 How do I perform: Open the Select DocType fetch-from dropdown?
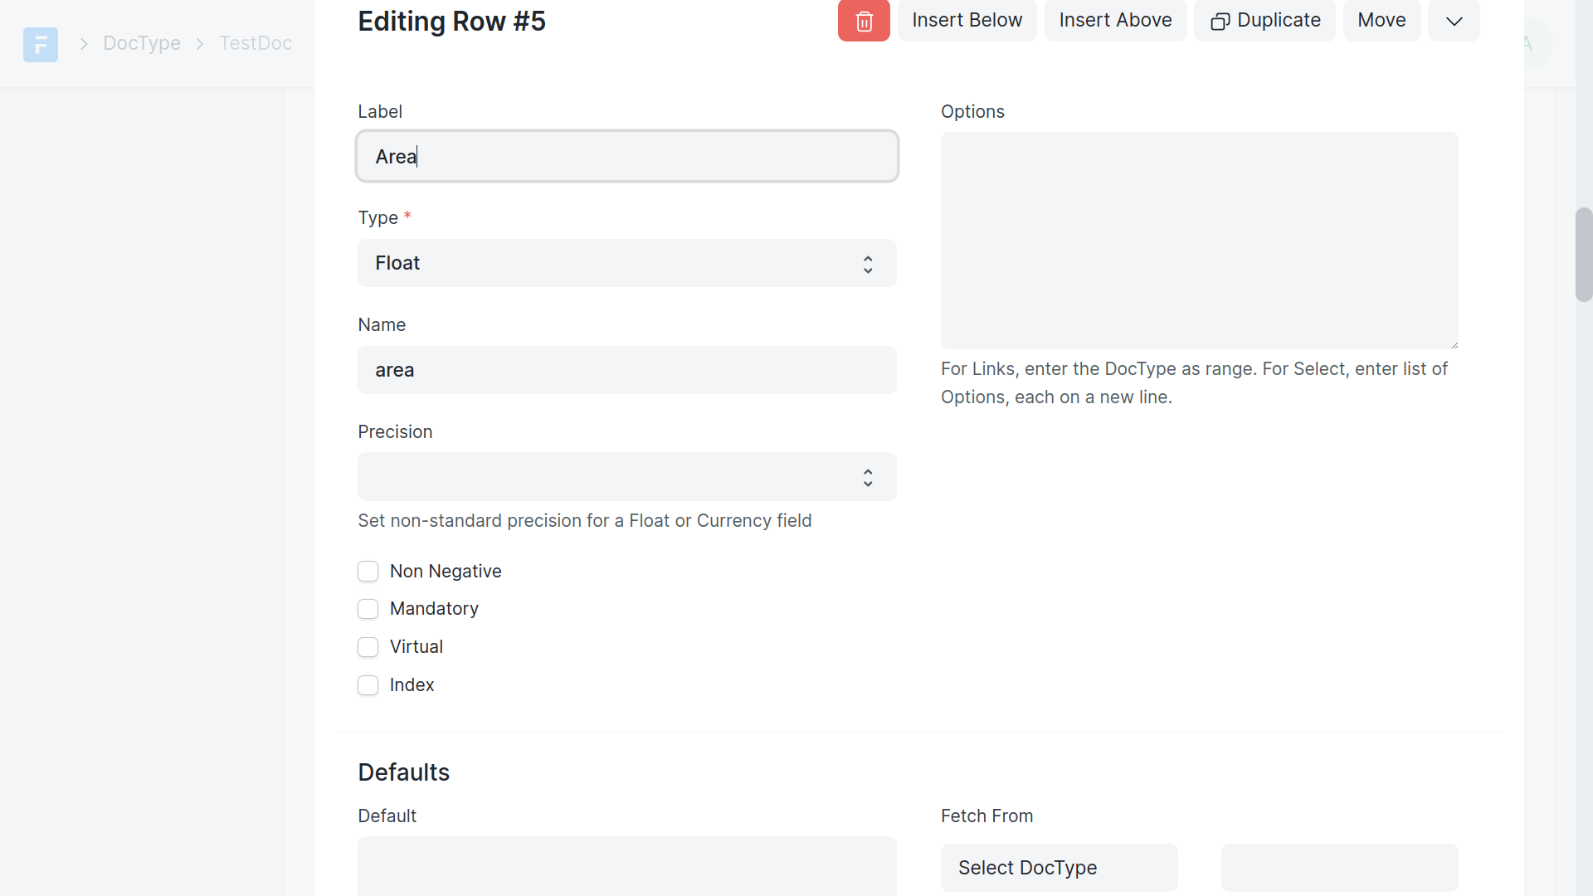(x=1059, y=868)
